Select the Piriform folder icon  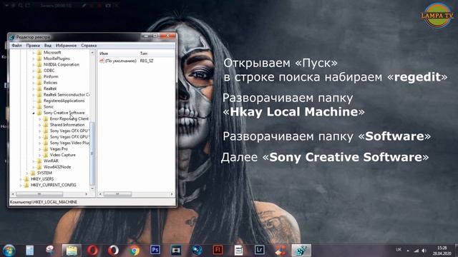pos(39,76)
